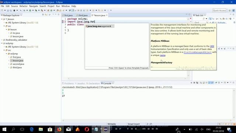Viewport: 236px width, 133px height.
Task: Open the Open Console dropdown arrow
Action: pyautogui.click(x=228, y=83)
